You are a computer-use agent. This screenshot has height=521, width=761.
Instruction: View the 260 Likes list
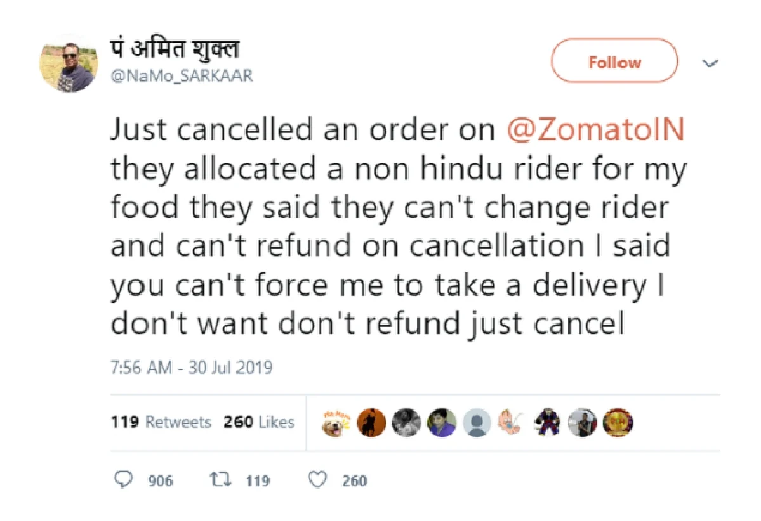click(x=259, y=421)
